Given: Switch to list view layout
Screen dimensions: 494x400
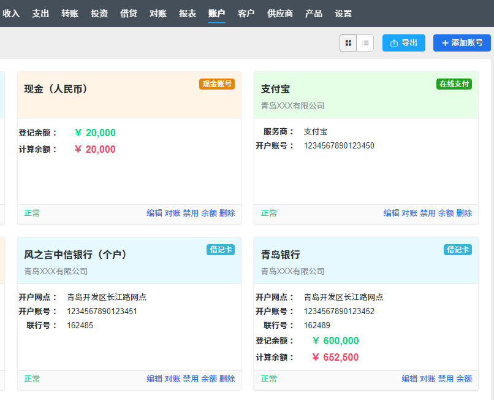Looking at the screenshot, I should coord(365,43).
